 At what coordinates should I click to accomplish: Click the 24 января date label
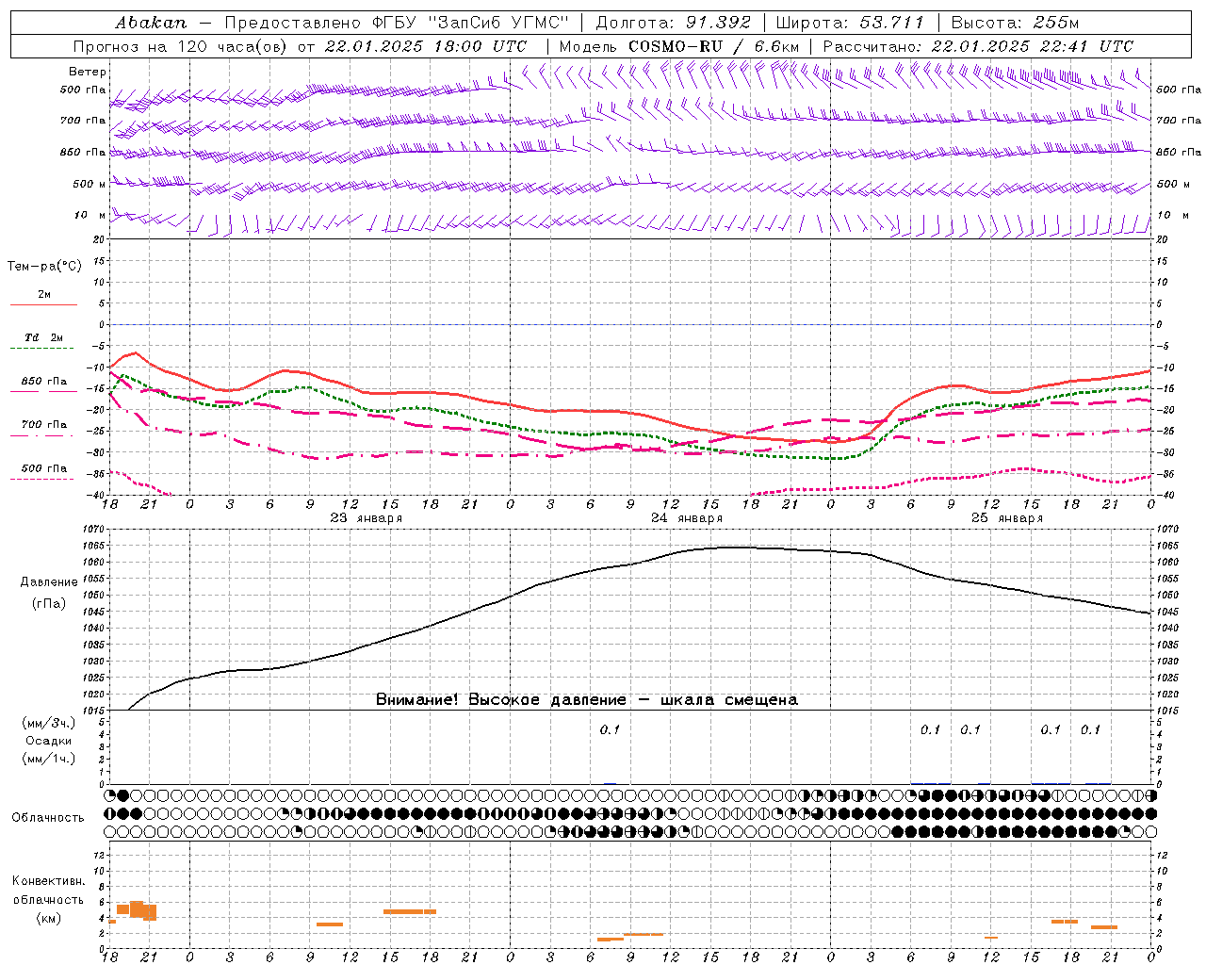(687, 517)
